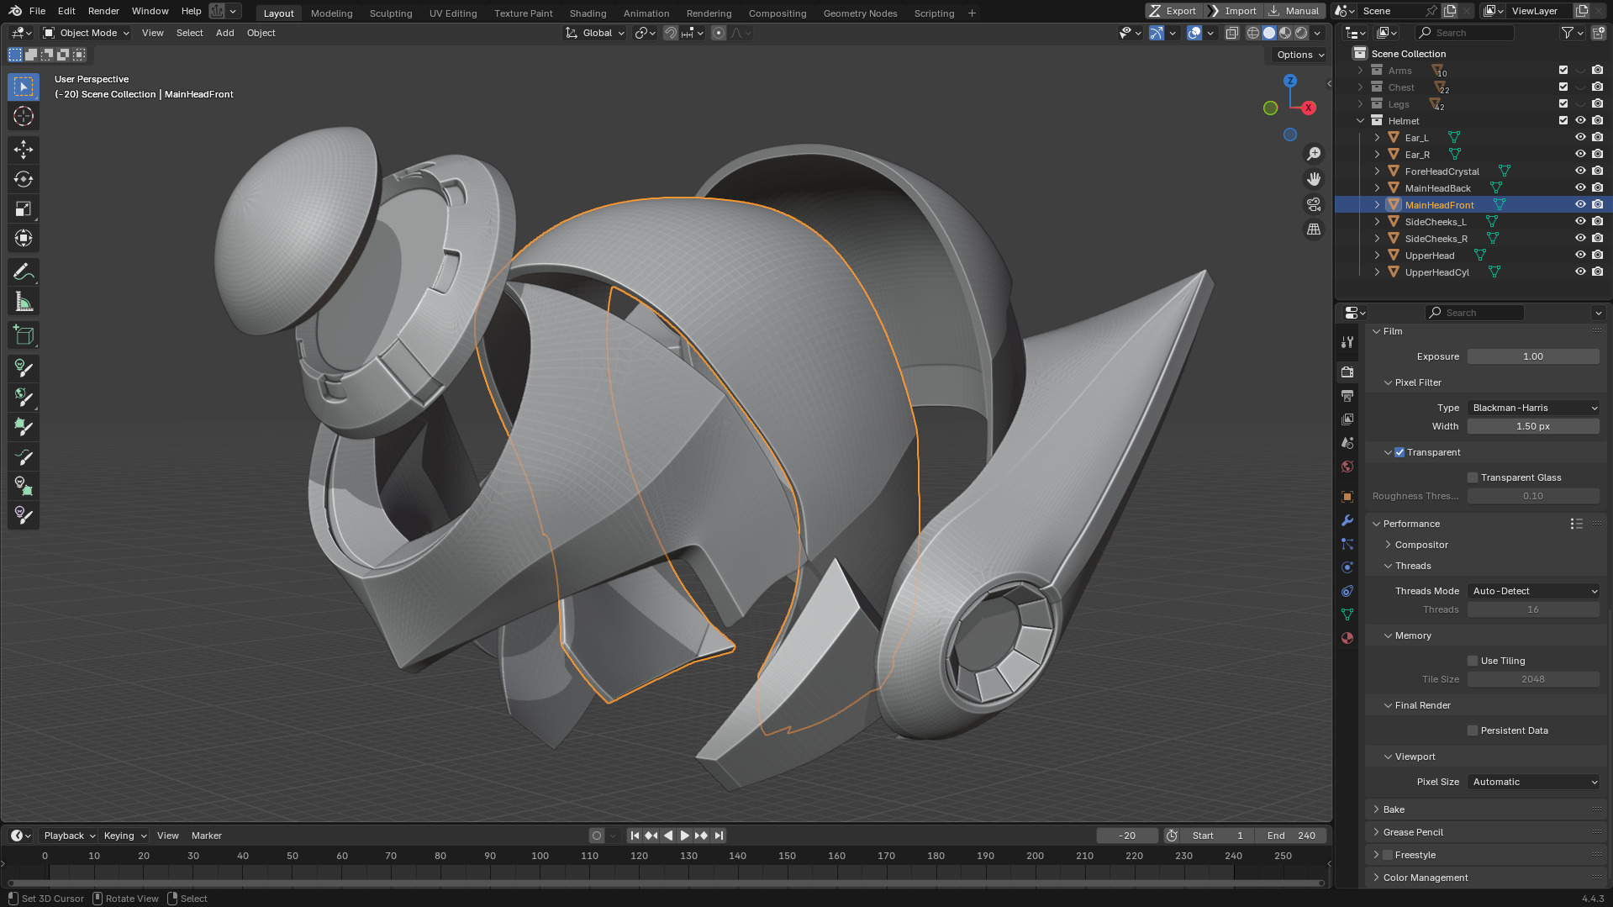Click the Manual button

pos(1294,11)
